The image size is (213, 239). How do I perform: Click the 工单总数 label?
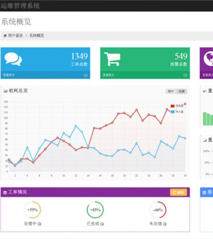coord(79,64)
